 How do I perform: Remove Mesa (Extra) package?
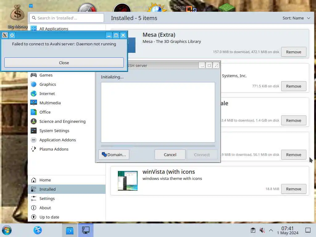click(294, 52)
